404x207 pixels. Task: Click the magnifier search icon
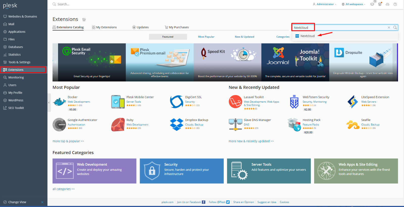(x=395, y=27)
